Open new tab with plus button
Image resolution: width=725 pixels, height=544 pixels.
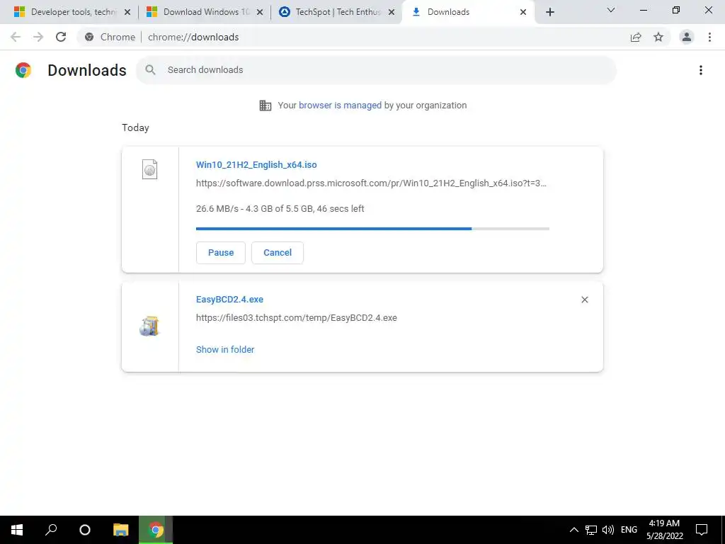tap(549, 12)
